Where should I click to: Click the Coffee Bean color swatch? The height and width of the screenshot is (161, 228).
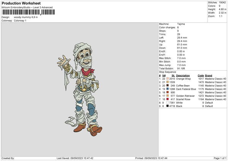(x=168, y=85)
